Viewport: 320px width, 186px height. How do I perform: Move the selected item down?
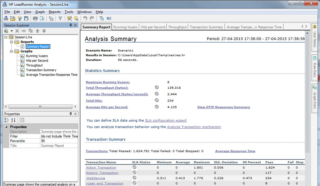(44, 31)
